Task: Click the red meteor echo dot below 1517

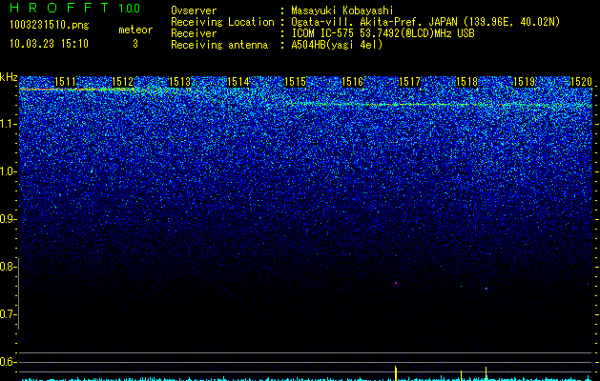Action: tap(396, 283)
